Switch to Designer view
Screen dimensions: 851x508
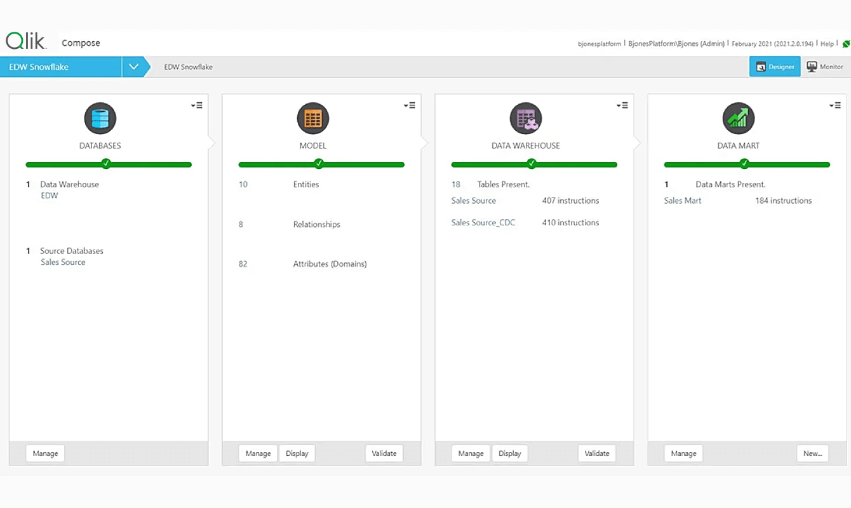pyautogui.click(x=775, y=67)
